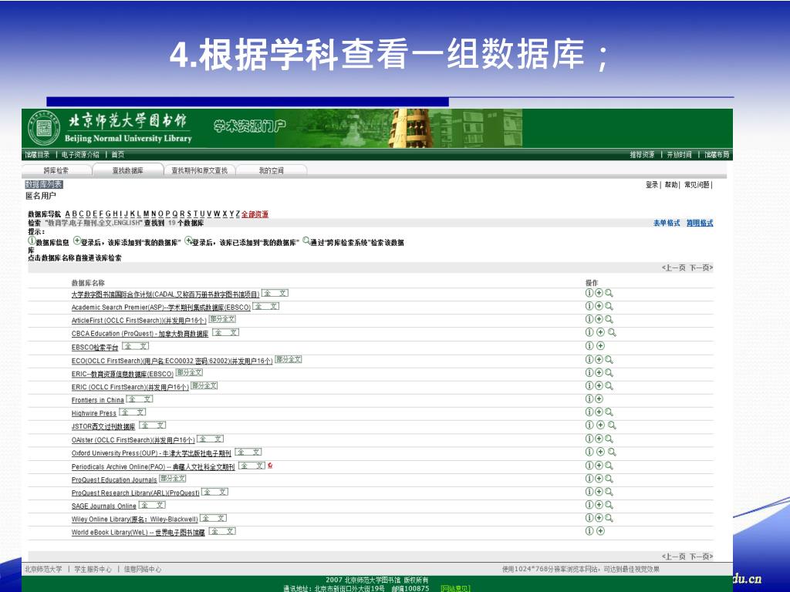
Task: Click magnifier icon for CADAL row
Action: coord(609,293)
